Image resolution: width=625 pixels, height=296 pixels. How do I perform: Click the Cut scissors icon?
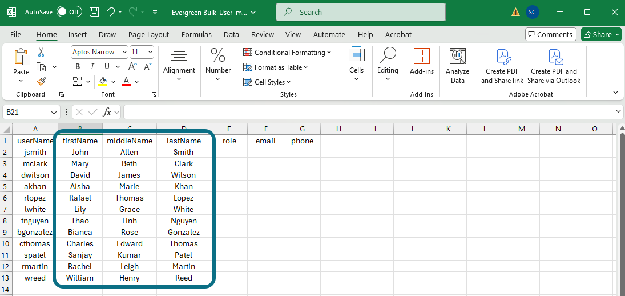(x=41, y=52)
